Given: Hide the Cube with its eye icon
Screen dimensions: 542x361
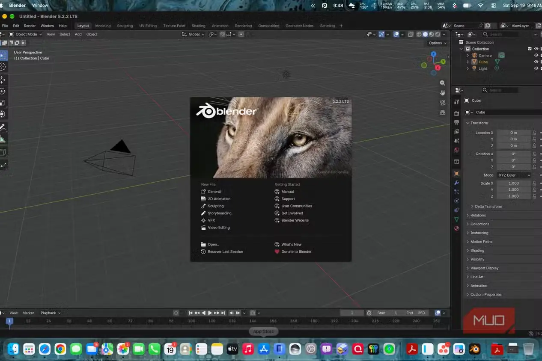Looking at the screenshot, I should (x=536, y=62).
